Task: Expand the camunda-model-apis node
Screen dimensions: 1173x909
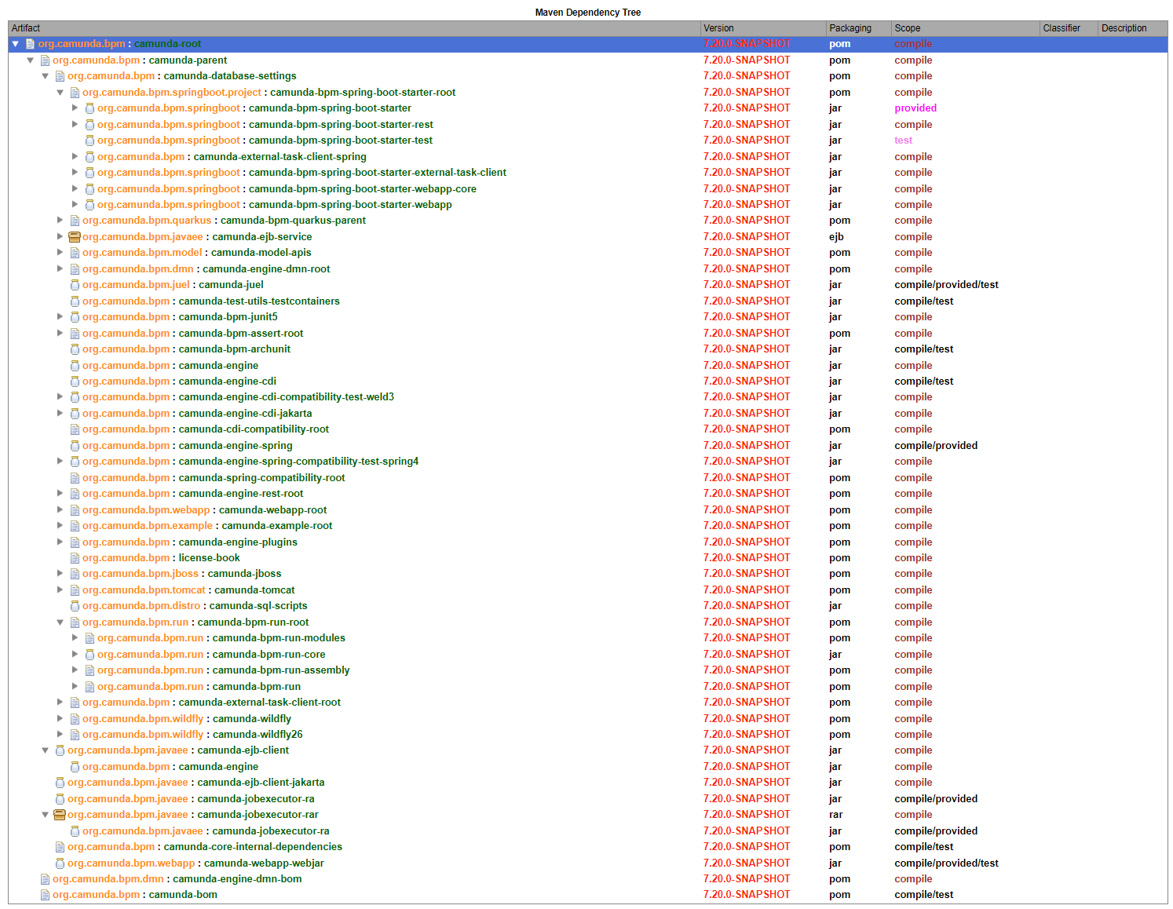Action: point(60,252)
